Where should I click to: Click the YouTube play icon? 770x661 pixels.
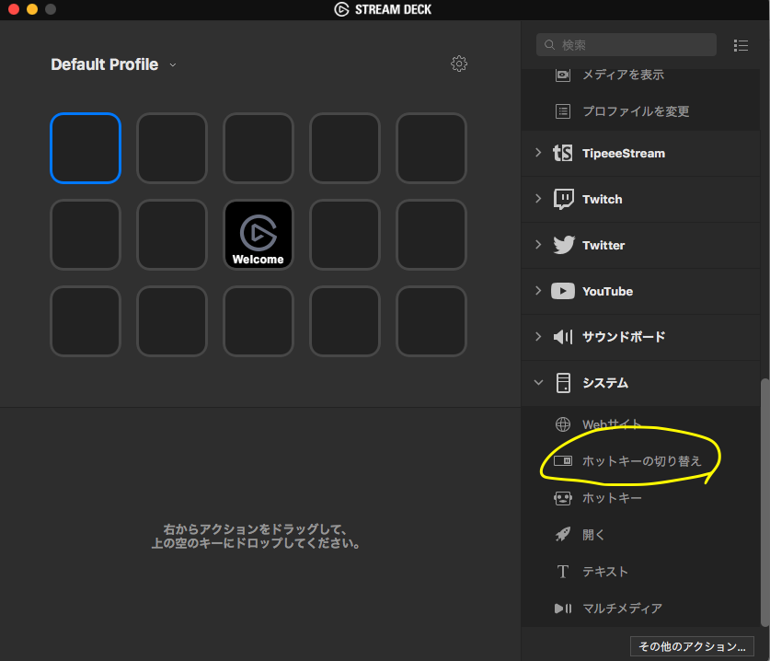[x=563, y=291]
